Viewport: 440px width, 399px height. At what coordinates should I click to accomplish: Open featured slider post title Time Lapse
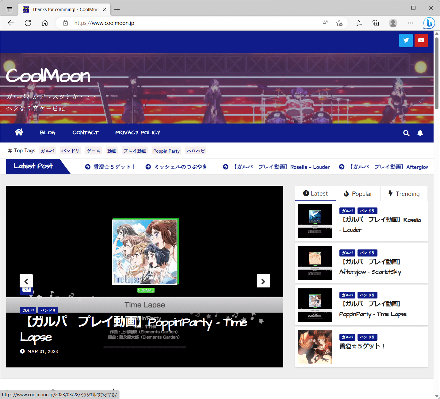coord(134,329)
